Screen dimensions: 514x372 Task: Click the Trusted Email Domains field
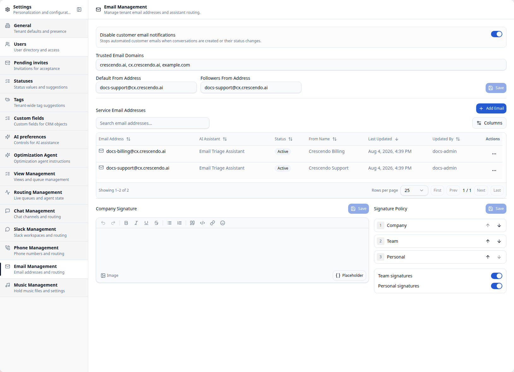click(301, 65)
